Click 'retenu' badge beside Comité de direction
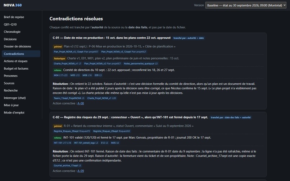 coord(58,70)
